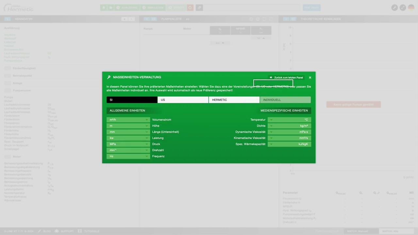Open the Leistung unit dropdown
418x235 pixels.
tap(128, 138)
